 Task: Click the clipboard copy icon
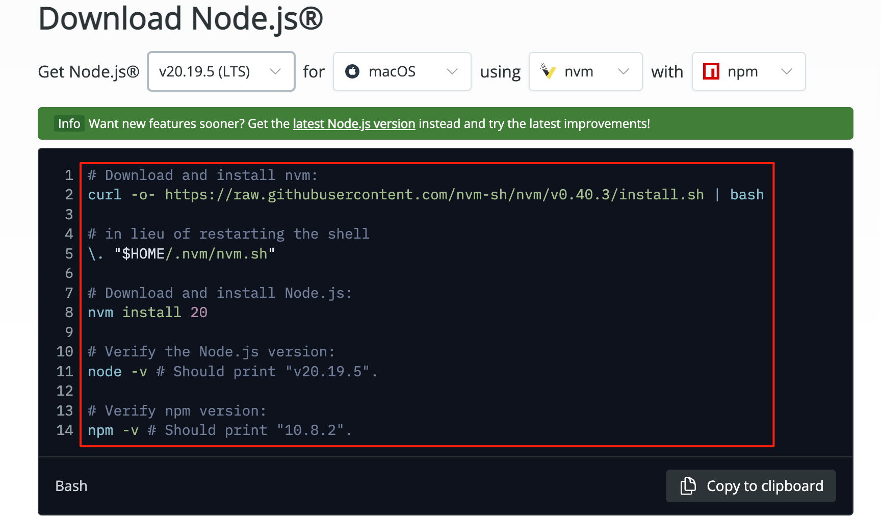click(x=688, y=486)
